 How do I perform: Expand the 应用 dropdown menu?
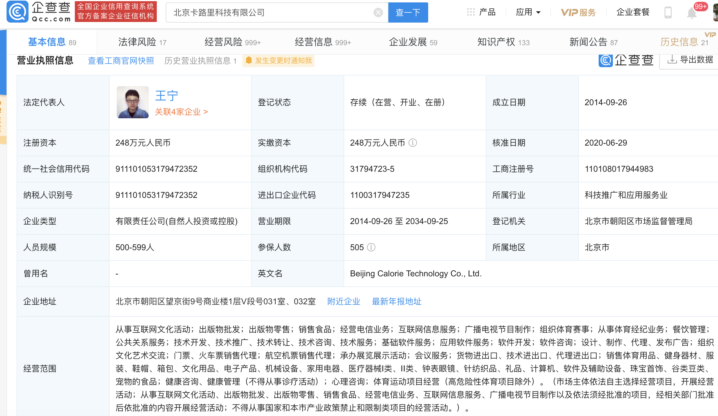pos(528,12)
